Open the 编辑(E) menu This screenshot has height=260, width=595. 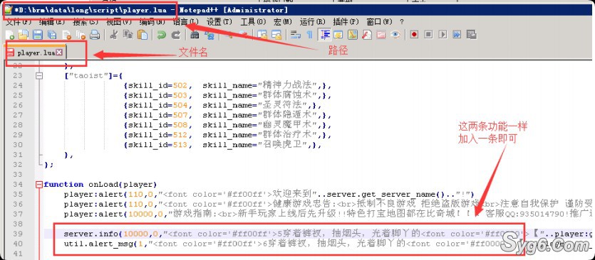[51, 21]
